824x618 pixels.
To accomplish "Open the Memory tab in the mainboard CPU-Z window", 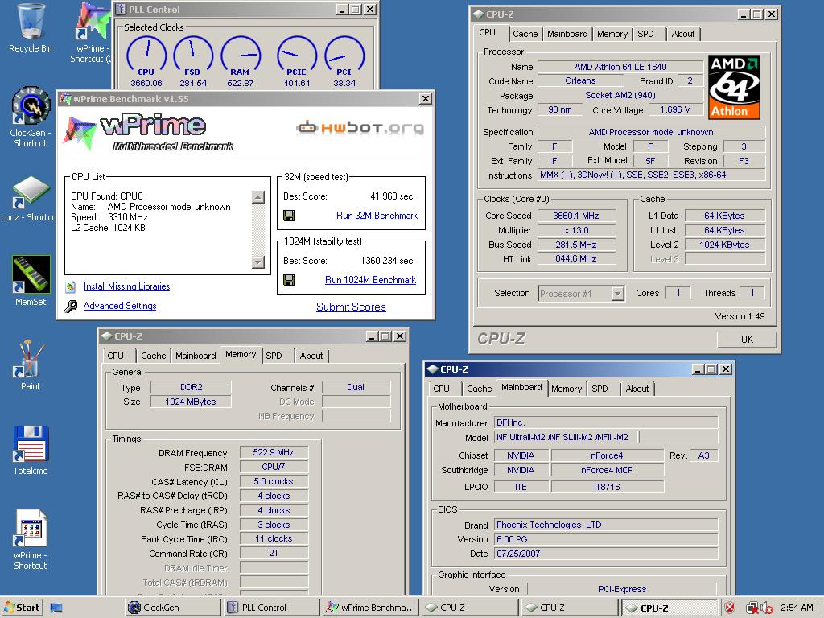I will pyautogui.click(x=566, y=389).
